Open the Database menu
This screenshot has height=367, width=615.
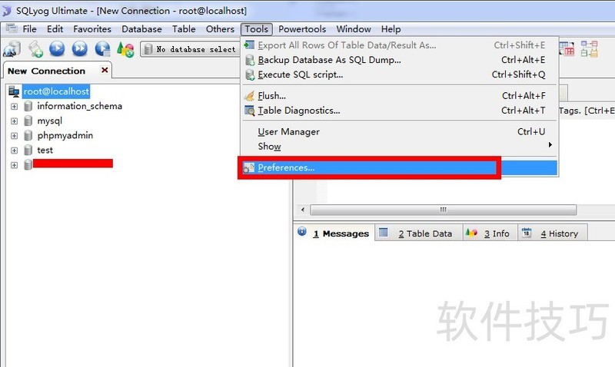point(141,29)
